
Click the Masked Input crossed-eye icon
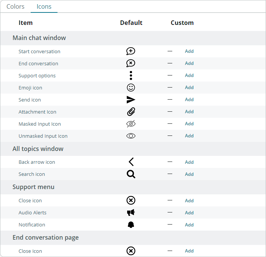coord(131,124)
